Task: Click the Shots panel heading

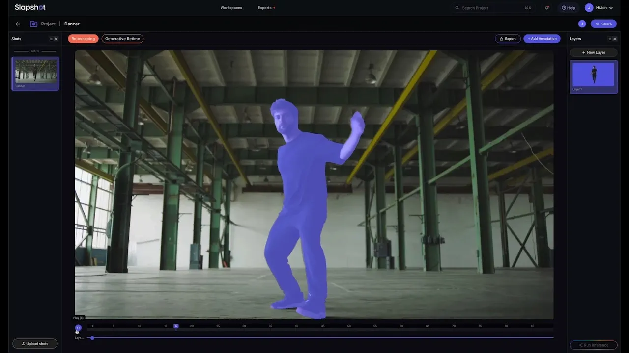Action: click(17, 39)
